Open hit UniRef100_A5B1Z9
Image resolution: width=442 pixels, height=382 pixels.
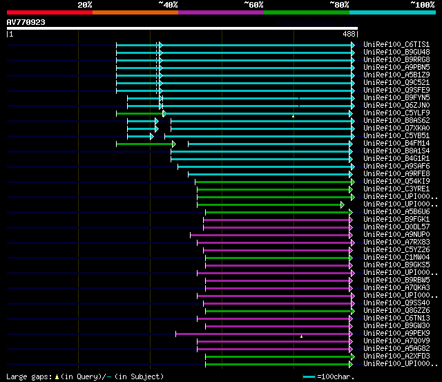pyautogui.click(x=396, y=75)
